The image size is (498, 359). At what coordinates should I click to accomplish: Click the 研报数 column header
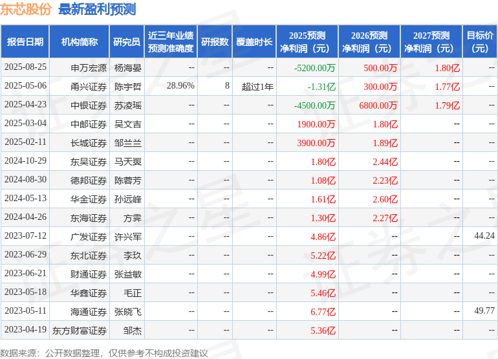[x=215, y=41]
